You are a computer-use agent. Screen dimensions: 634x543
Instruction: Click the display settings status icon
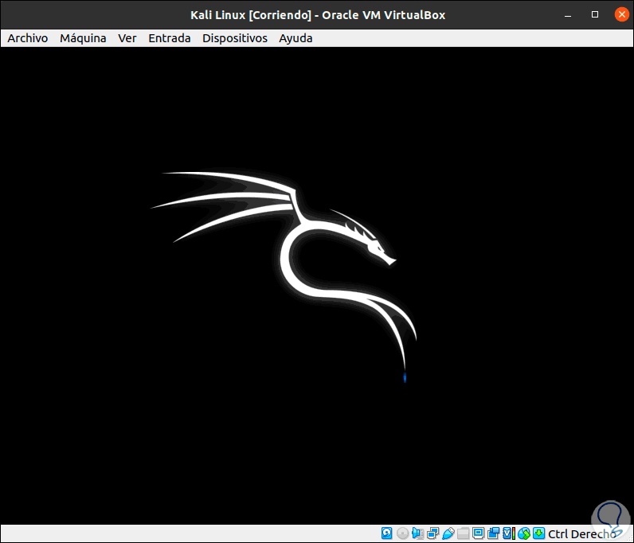pyautogui.click(x=479, y=533)
